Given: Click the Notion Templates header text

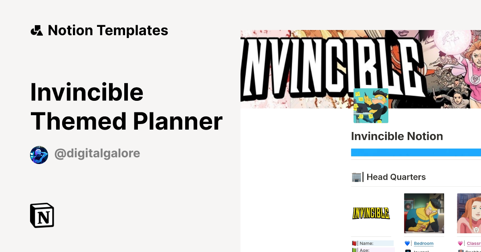Looking at the screenshot, I should tap(108, 30).
